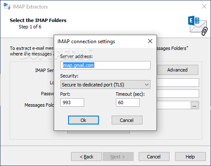Go to previous step with Back
This screenshot has height=166, width=211.
click(x=86, y=157)
